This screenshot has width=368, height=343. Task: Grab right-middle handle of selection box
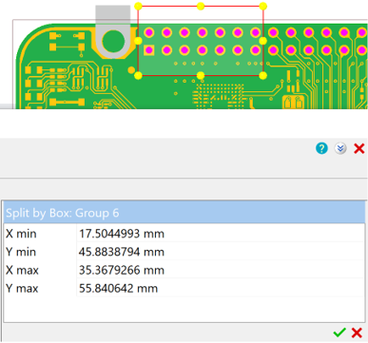[263, 41]
